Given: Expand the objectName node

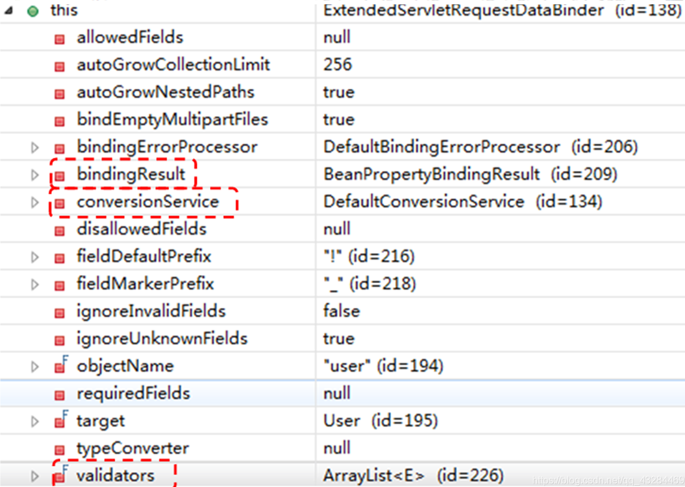Looking at the screenshot, I should coord(35,367).
